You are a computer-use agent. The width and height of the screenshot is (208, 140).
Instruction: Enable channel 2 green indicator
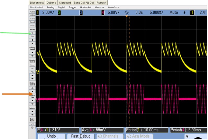pyautogui.click(x=59, y=13)
